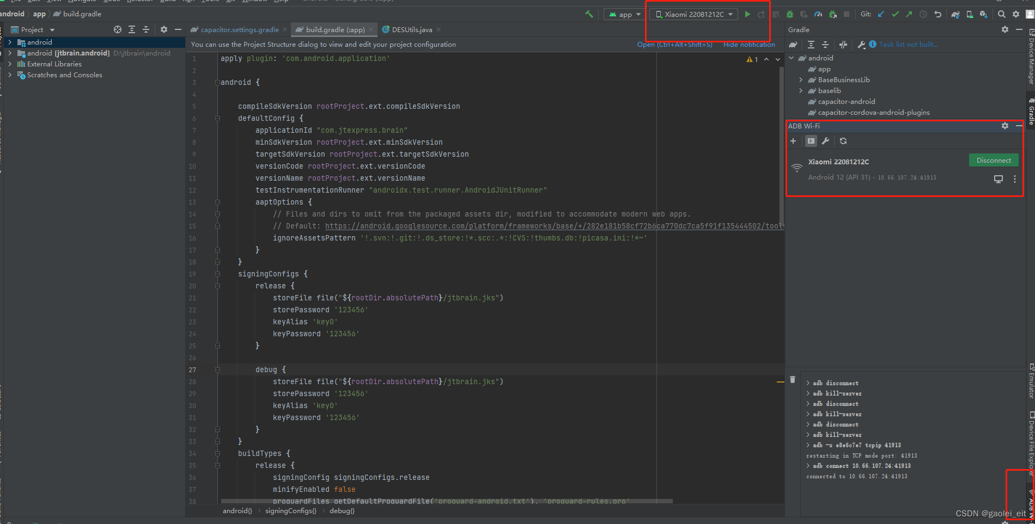The width and height of the screenshot is (1035, 524).
Task: Open IDE settings gear in main toolbar
Action: click(1016, 14)
